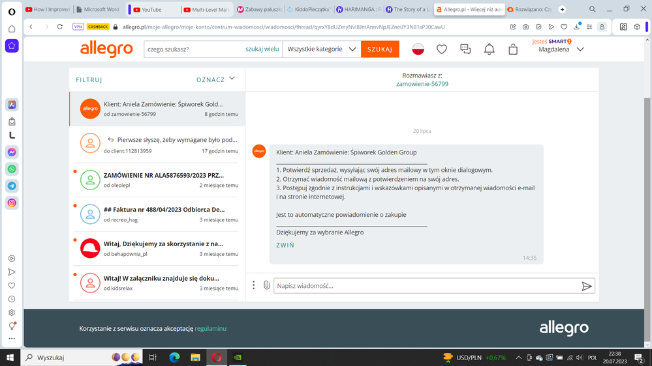The width and height of the screenshot is (652, 366).
Task: Open WhatsApp in the Opera sidebar
Action: [12, 169]
